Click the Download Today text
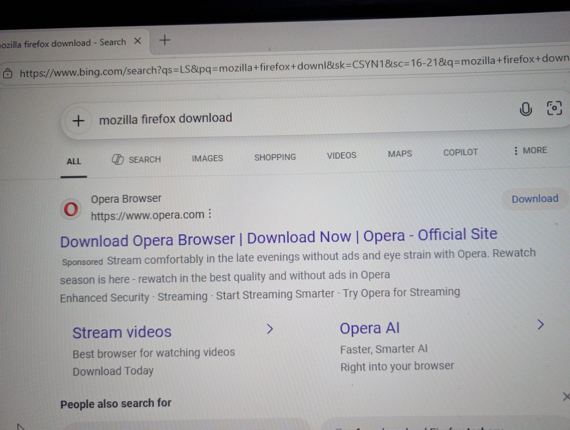 [x=113, y=371]
